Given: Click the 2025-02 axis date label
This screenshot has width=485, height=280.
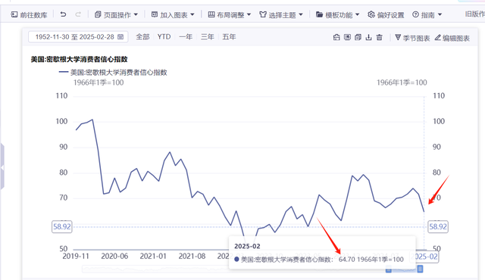Looking at the screenshot, I should pos(424,257).
